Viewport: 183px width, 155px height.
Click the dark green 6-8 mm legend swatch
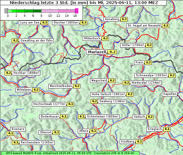tap(37, 11)
